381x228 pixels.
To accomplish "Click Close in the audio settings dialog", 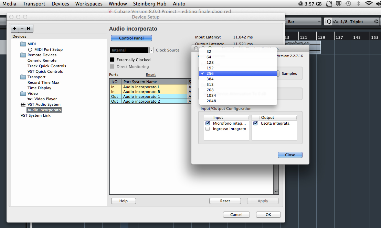I will click(x=290, y=155).
